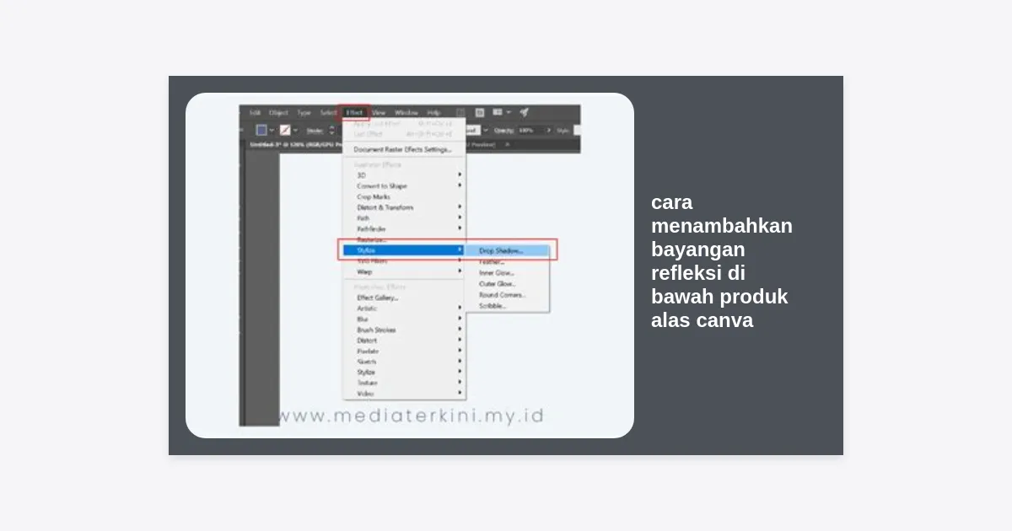1012x531 pixels.
Task: Adjust the Stroke weight stepper arrows
Action: [x=331, y=131]
